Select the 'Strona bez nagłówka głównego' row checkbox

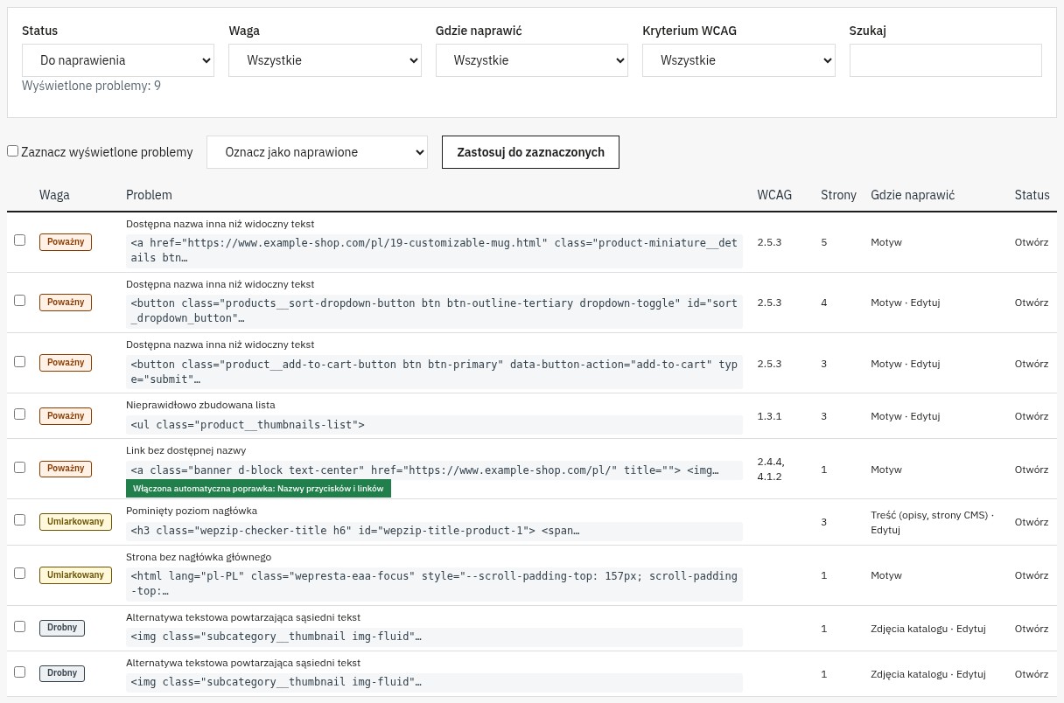coord(20,574)
